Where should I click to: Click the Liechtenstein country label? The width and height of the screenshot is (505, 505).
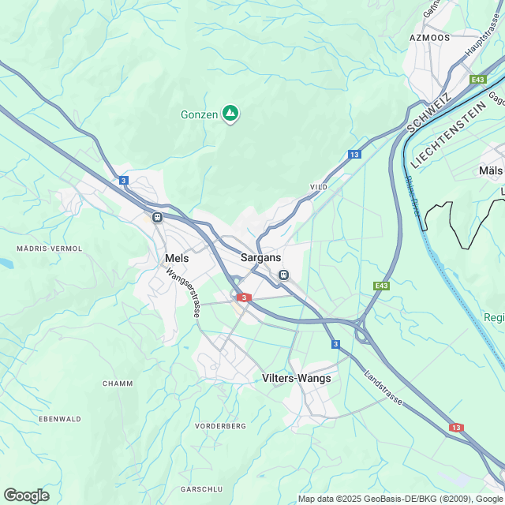pos(448,135)
